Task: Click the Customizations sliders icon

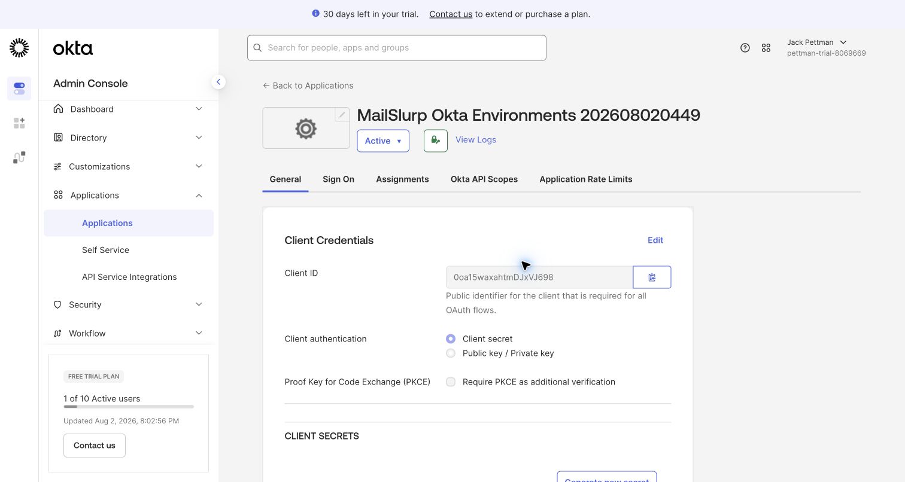Action: click(x=57, y=166)
